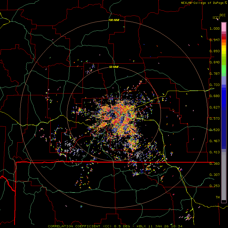
Task: Click the 0.947 scale value
Action: click(215, 40)
